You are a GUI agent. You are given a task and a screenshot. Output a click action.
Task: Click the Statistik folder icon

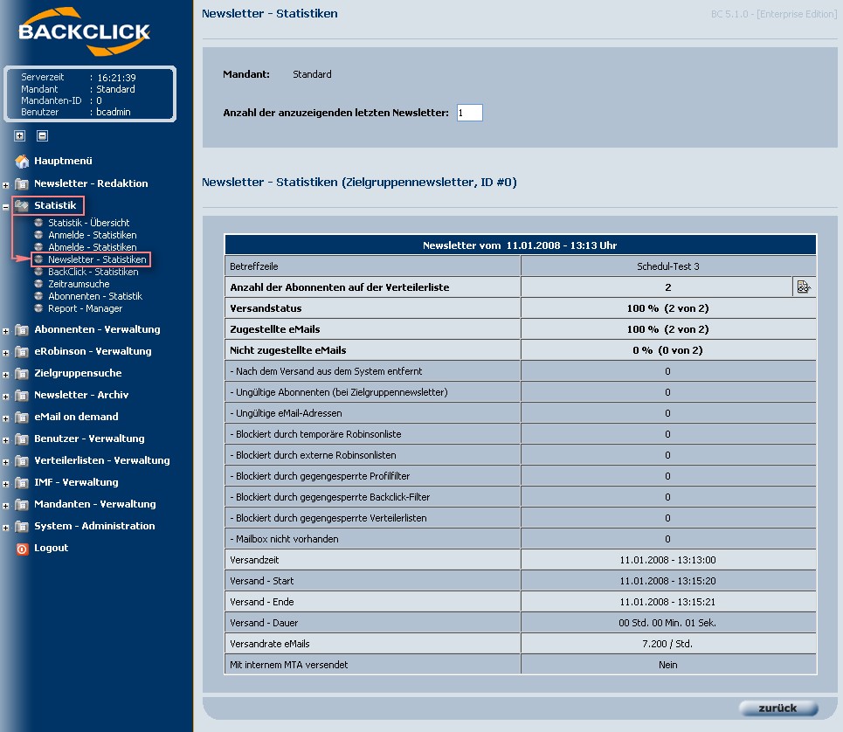coord(22,205)
